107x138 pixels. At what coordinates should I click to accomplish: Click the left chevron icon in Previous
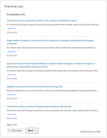click(x=9, y=131)
